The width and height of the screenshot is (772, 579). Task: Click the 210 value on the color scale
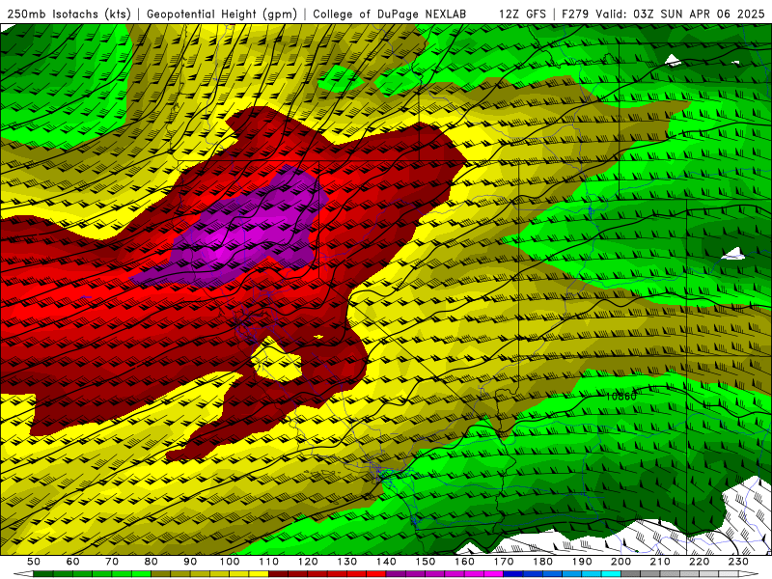point(660,562)
